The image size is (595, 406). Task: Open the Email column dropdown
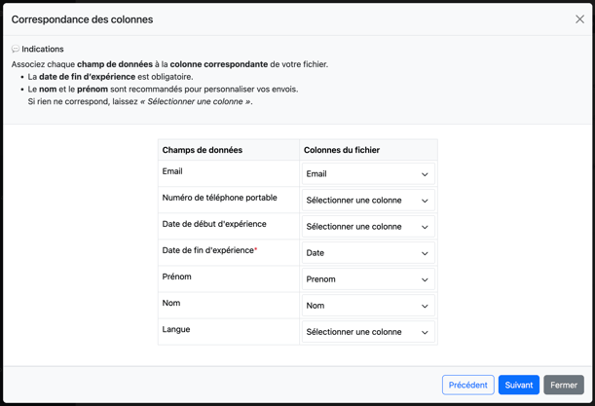(x=368, y=174)
